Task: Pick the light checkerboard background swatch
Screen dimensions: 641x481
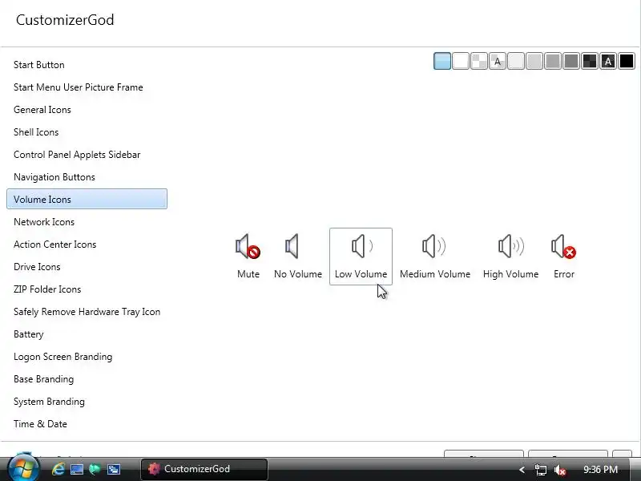Action: point(478,62)
